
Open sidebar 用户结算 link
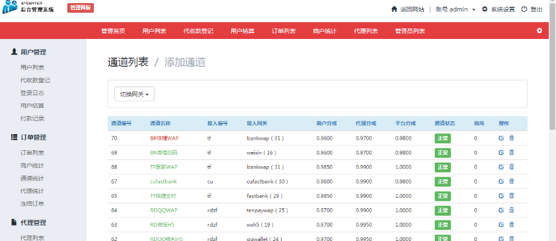pos(32,106)
